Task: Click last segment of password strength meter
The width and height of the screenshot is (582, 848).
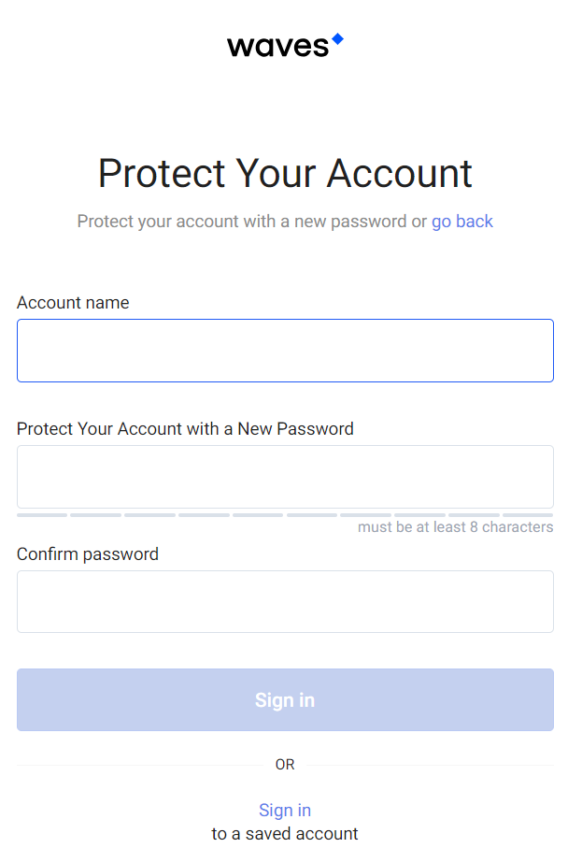Action: [528, 515]
